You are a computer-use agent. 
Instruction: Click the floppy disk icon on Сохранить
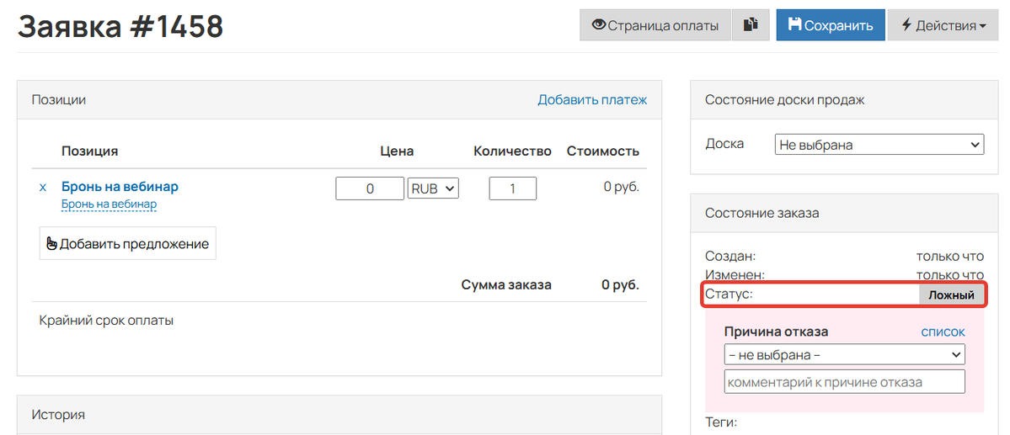pyautogui.click(x=795, y=25)
